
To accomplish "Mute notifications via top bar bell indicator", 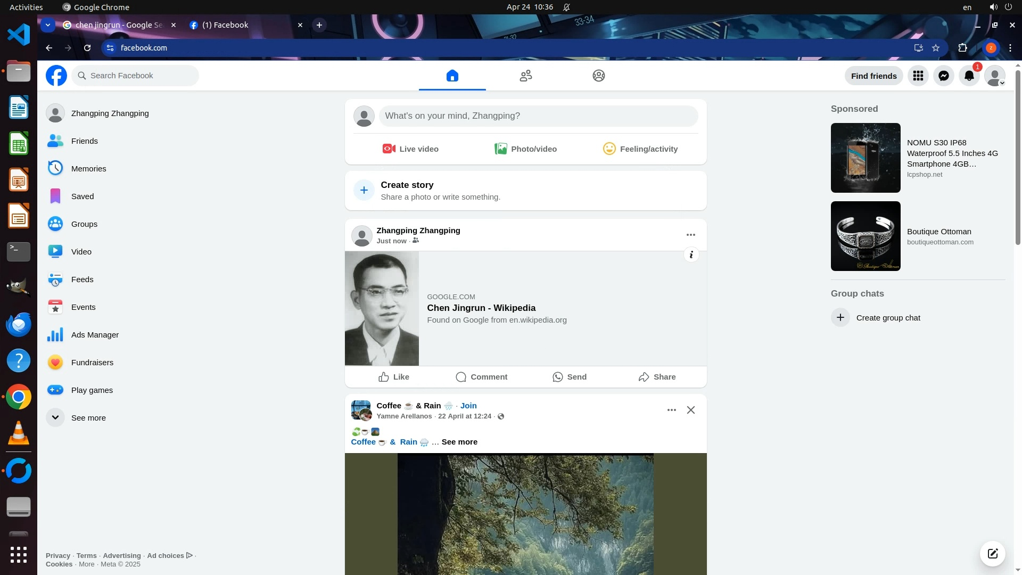I will [x=566, y=7].
